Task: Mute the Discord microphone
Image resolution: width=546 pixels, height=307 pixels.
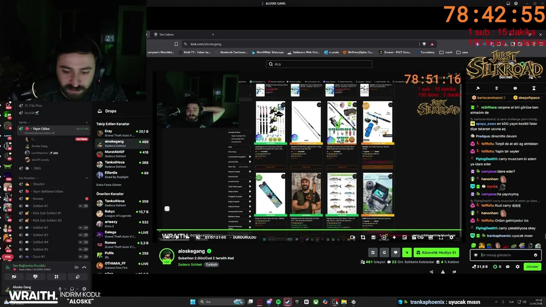Action: point(60,289)
